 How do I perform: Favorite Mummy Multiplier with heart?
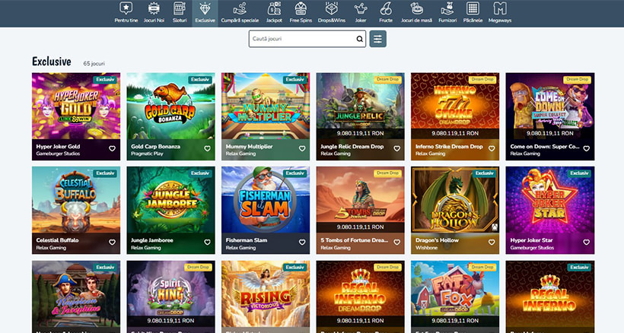point(302,148)
